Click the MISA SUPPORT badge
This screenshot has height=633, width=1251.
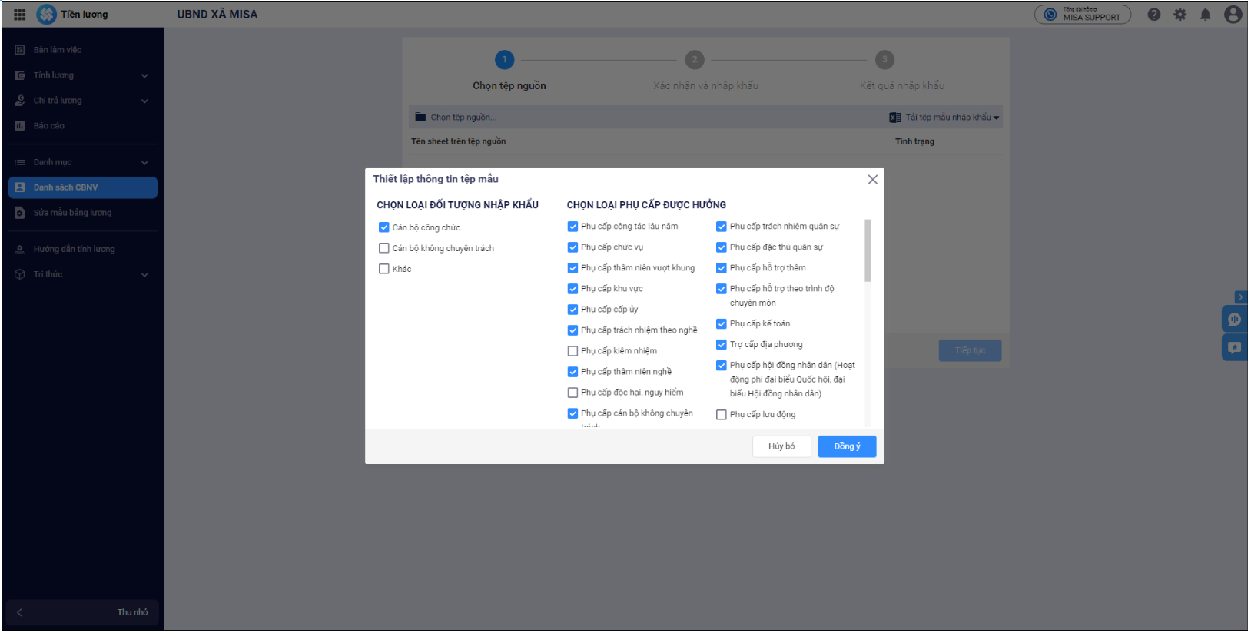[x=1083, y=15]
